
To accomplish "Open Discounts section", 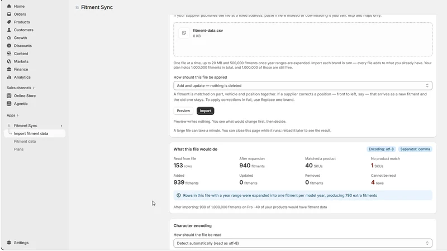I will point(22,46).
